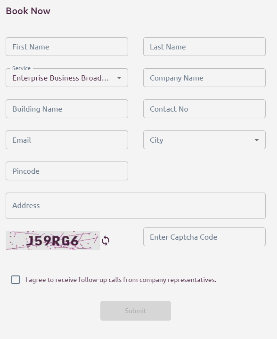
Task: Focus the Last Name field
Action: [204, 47]
